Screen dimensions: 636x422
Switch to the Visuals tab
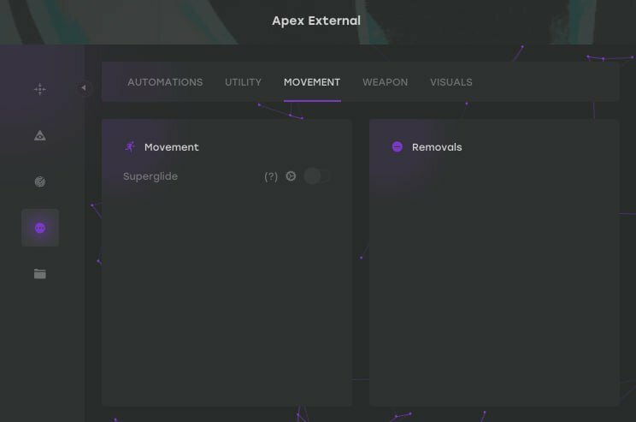pos(451,82)
